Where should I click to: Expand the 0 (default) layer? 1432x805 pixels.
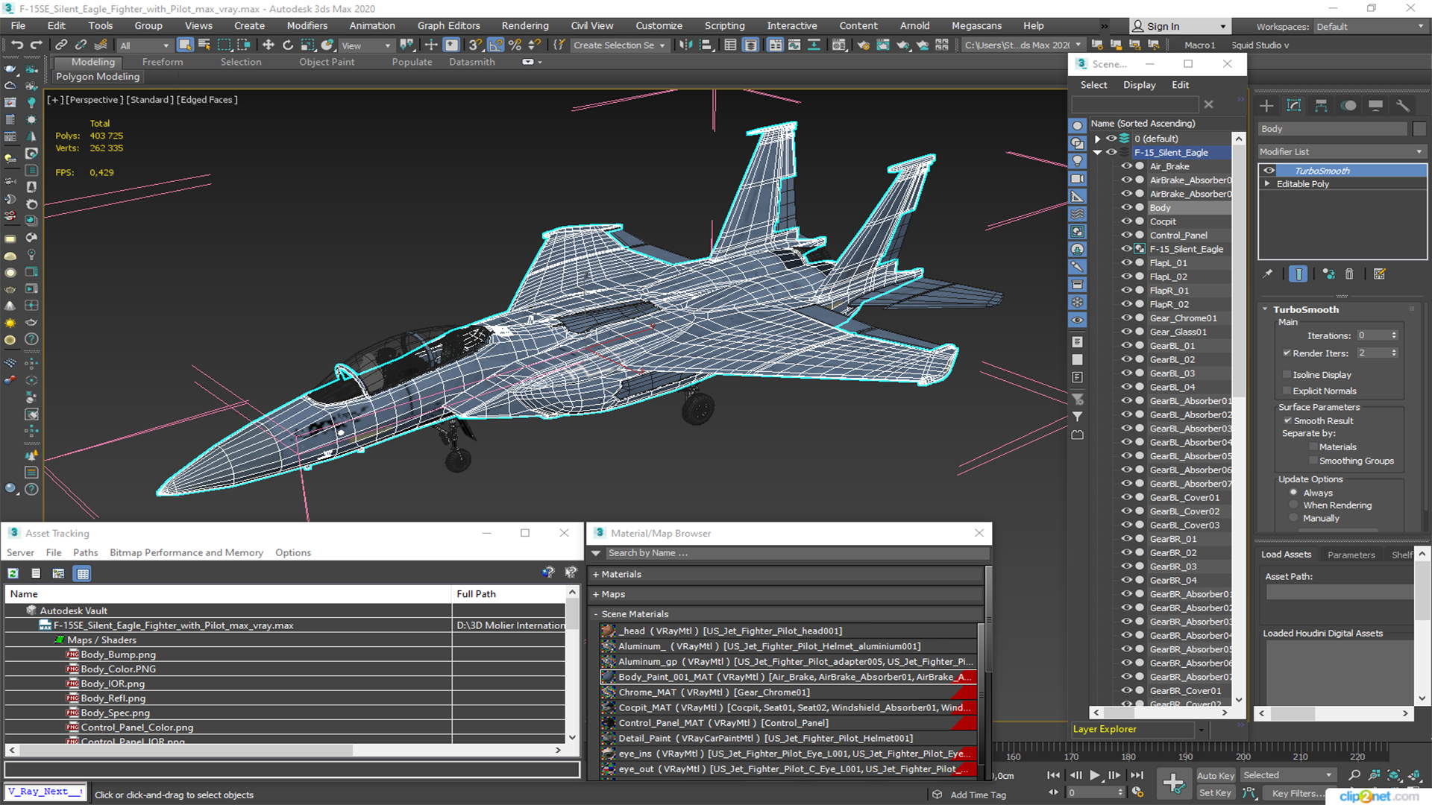click(x=1097, y=139)
